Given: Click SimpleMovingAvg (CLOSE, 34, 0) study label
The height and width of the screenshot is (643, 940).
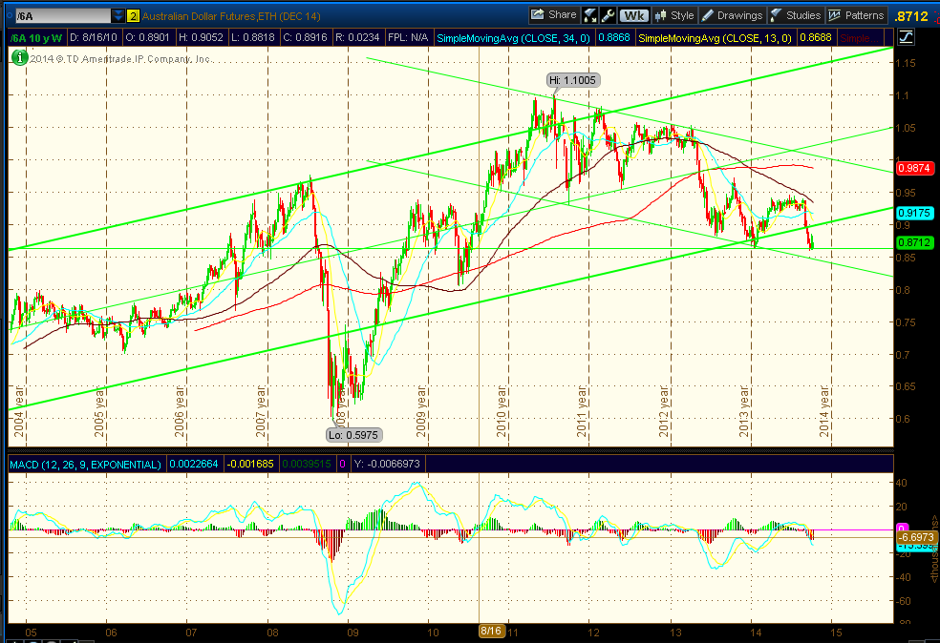Looking at the screenshot, I should coord(513,38).
